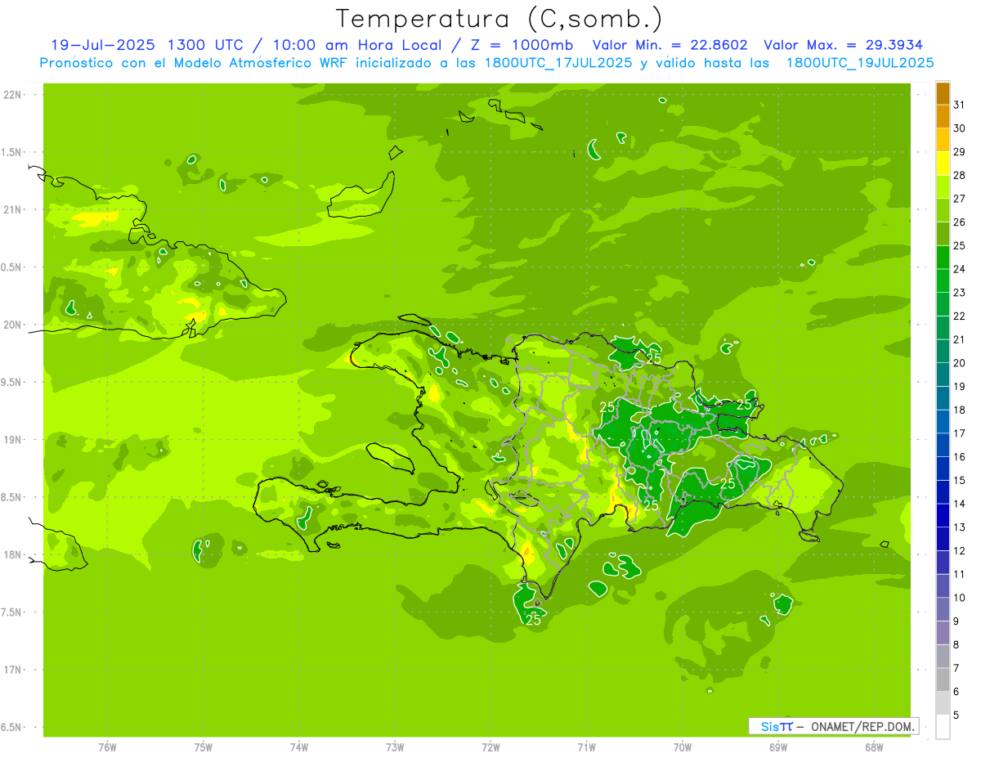Click the 69W longitude axis label
The image size is (981, 758).
pos(778,747)
